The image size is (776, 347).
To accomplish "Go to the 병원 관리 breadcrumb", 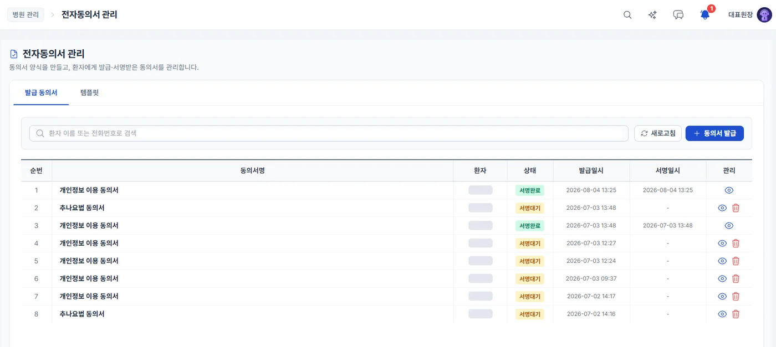I will (x=25, y=15).
